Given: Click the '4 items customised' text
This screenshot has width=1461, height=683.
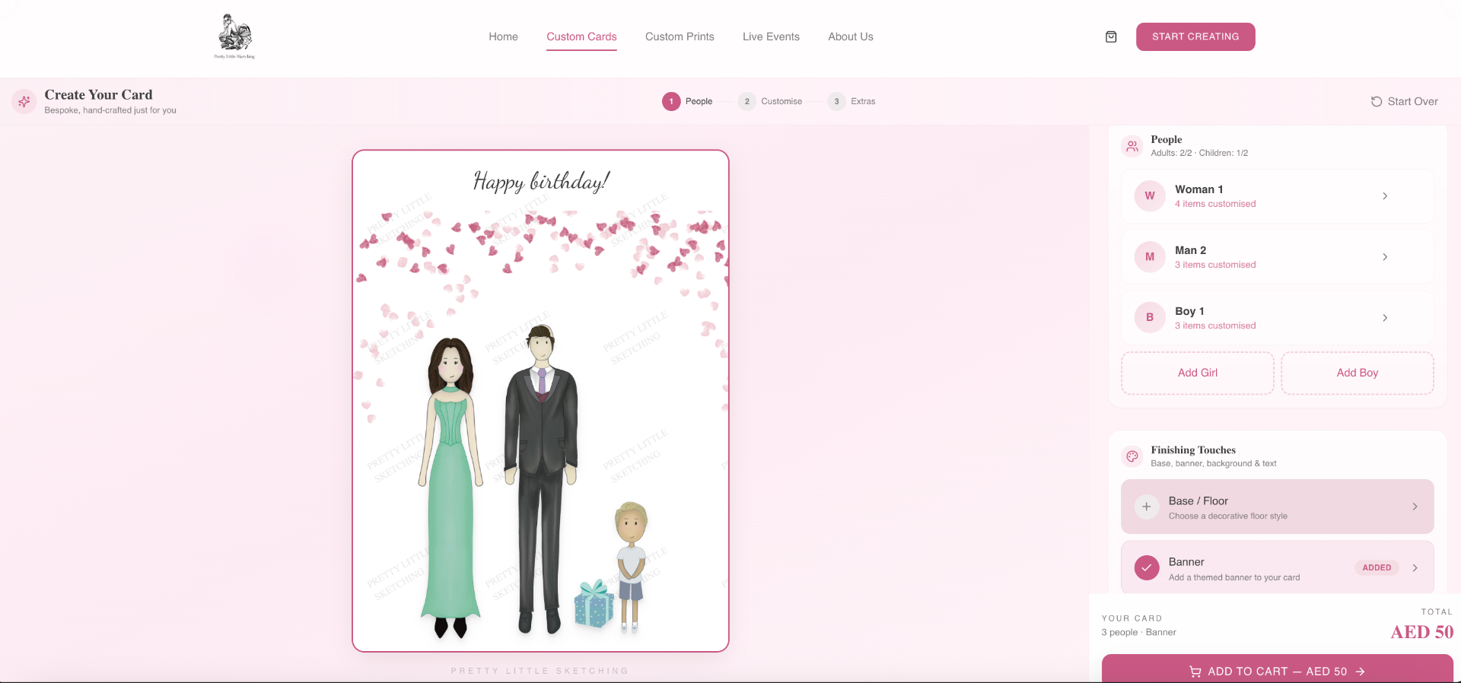Looking at the screenshot, I should tap(1215, 204).
